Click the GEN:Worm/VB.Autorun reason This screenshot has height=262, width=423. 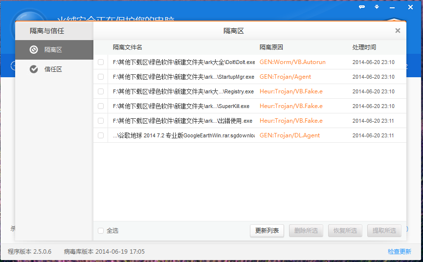(292, 62)
